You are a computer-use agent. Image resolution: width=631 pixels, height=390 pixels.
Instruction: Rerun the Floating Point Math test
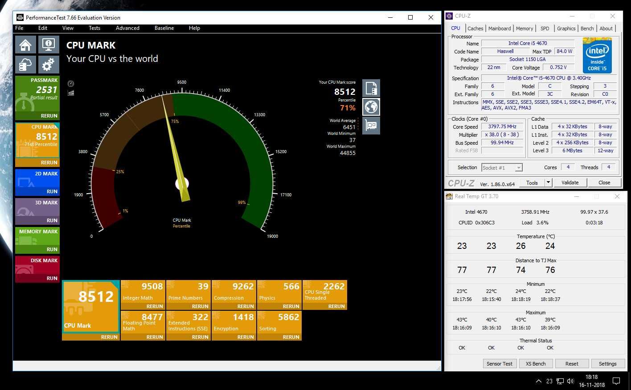155,337
